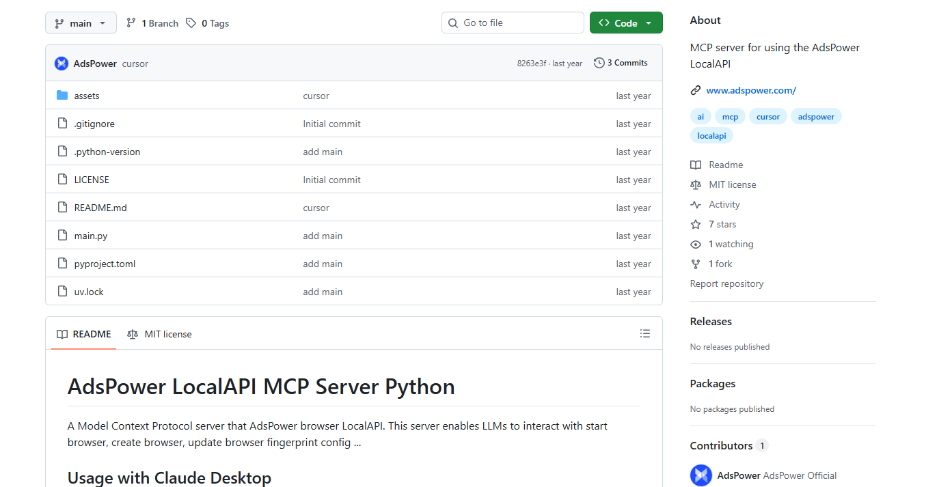This screenshot has width=939, height=487.
Task: Click the AdsPower avatar in commit header
Action: click(62, 64)
